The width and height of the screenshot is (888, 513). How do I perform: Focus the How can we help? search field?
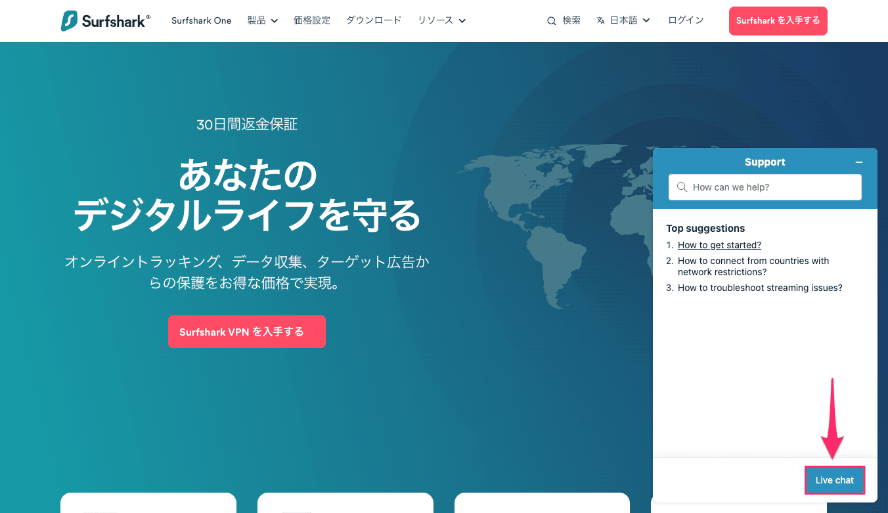tap(765, 187)
